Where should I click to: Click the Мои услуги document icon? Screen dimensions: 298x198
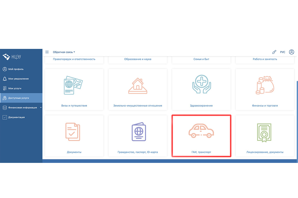[5, 88]
